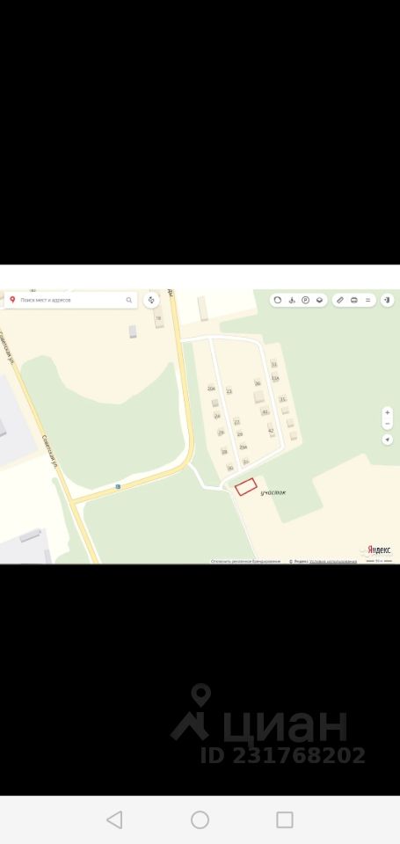Focus the places and addresses search field
400x844 pixels.
coord(70,301)
